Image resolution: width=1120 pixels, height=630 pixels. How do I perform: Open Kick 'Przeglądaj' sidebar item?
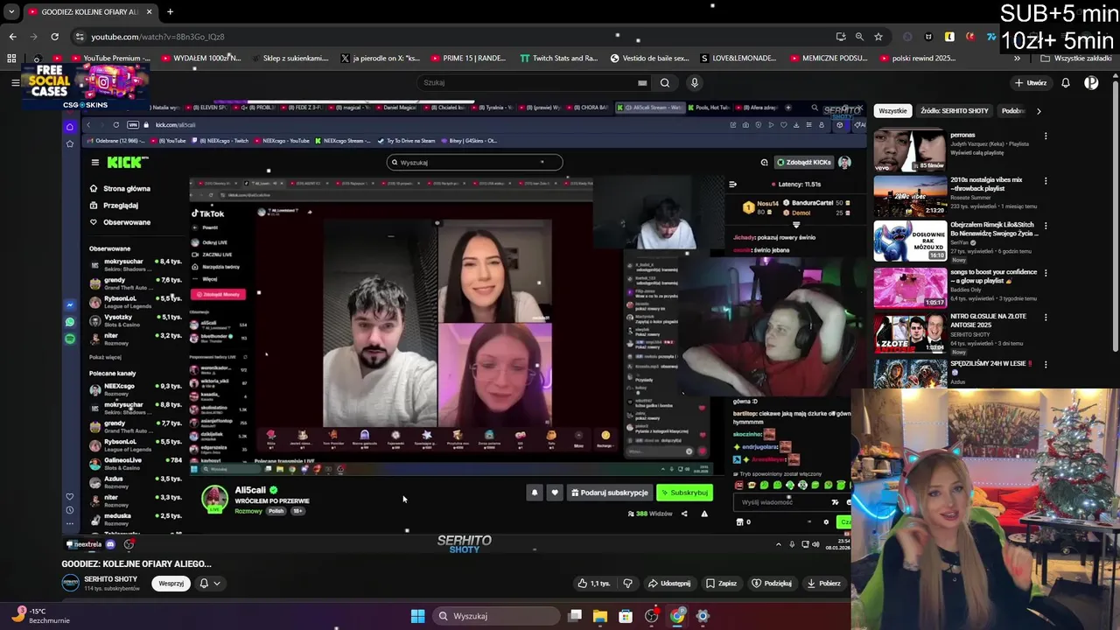[114, 206]
